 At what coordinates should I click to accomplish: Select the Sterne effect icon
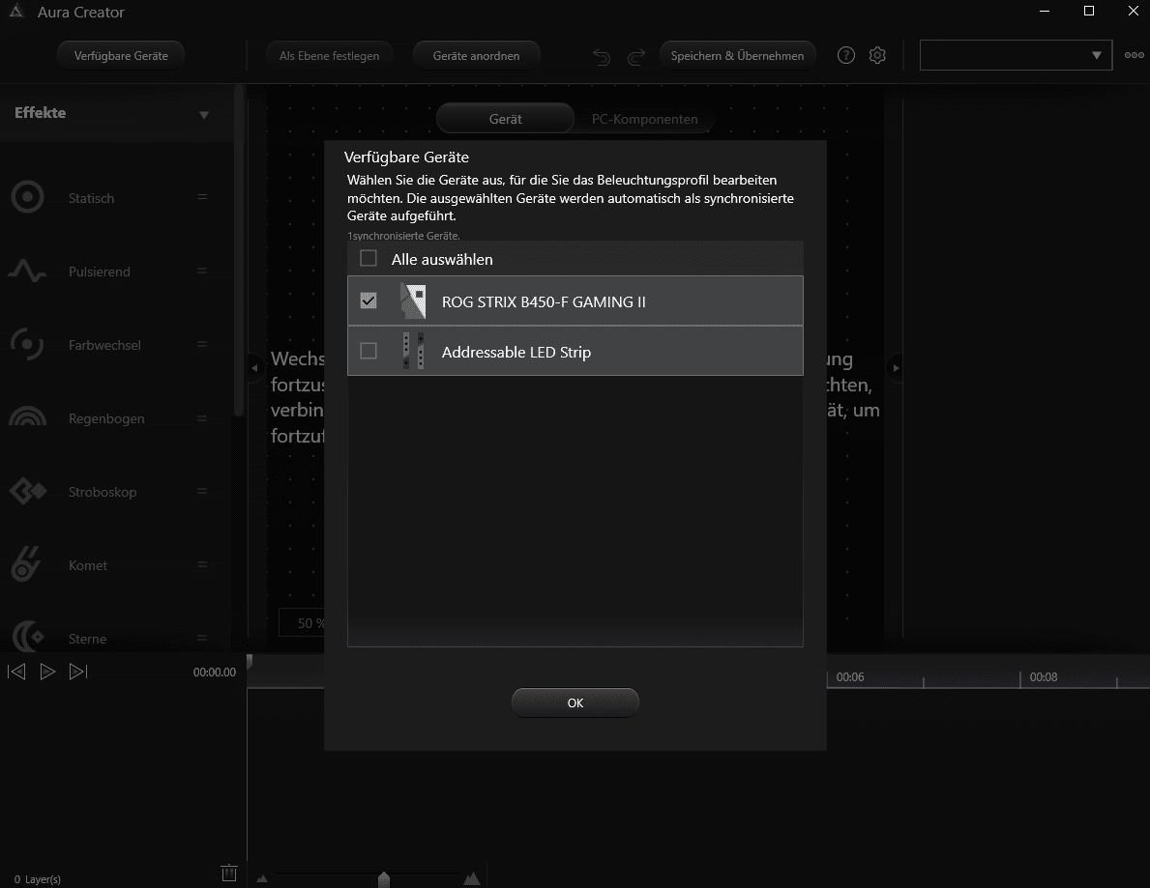point(27,636)
